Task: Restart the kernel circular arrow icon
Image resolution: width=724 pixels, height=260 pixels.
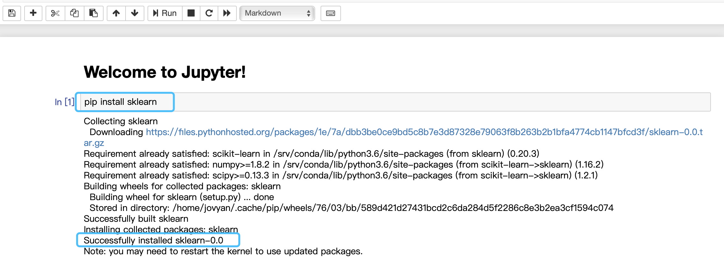Action: point(209,13)
